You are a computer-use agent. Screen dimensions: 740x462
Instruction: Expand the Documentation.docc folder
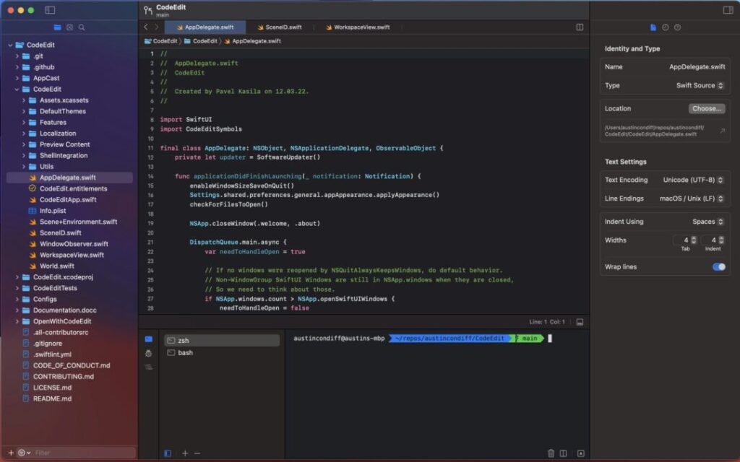tap(17, 310)
